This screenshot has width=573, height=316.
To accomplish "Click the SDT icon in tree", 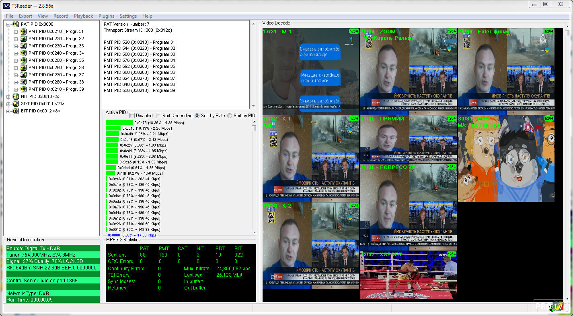I will pyautogui.click(x=16, y=104).
